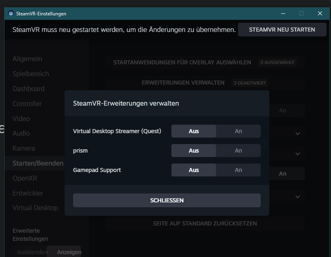
Task: Click the bright An toggle beside OpenXR row
Action: [x=283, y=174]
